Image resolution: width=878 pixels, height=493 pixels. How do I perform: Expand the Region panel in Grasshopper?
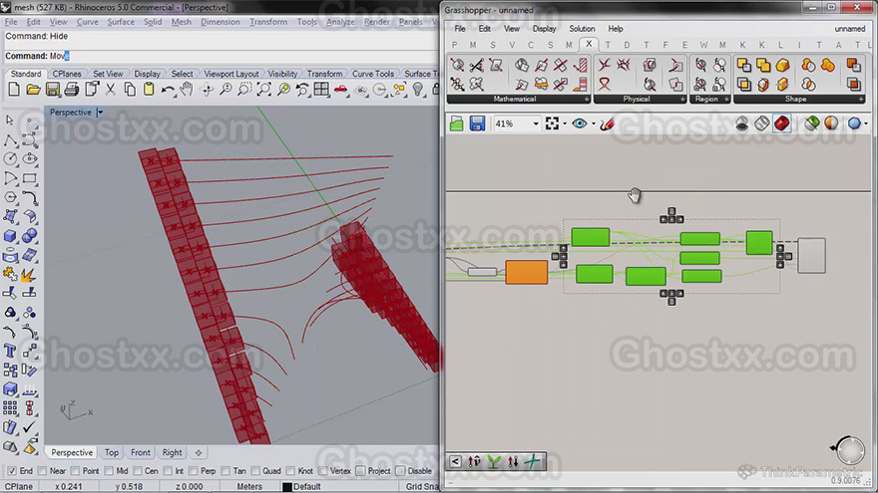[726, 99]
